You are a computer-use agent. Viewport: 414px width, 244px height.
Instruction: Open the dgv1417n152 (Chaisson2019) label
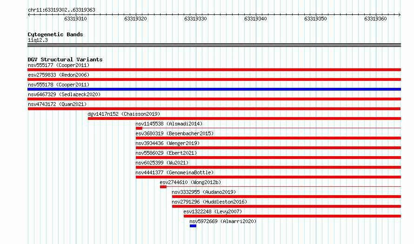(124, 114)
